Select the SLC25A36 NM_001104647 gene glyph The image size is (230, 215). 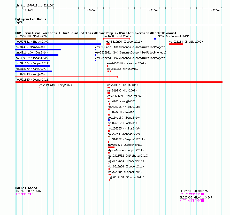coord(192,201)
